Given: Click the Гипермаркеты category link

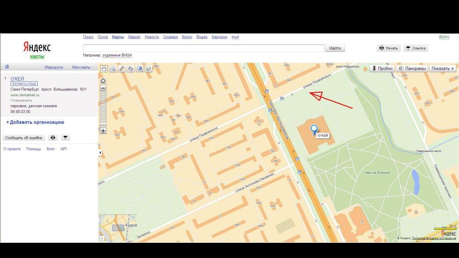Looking at the screenshot, I should coord(21,100).
